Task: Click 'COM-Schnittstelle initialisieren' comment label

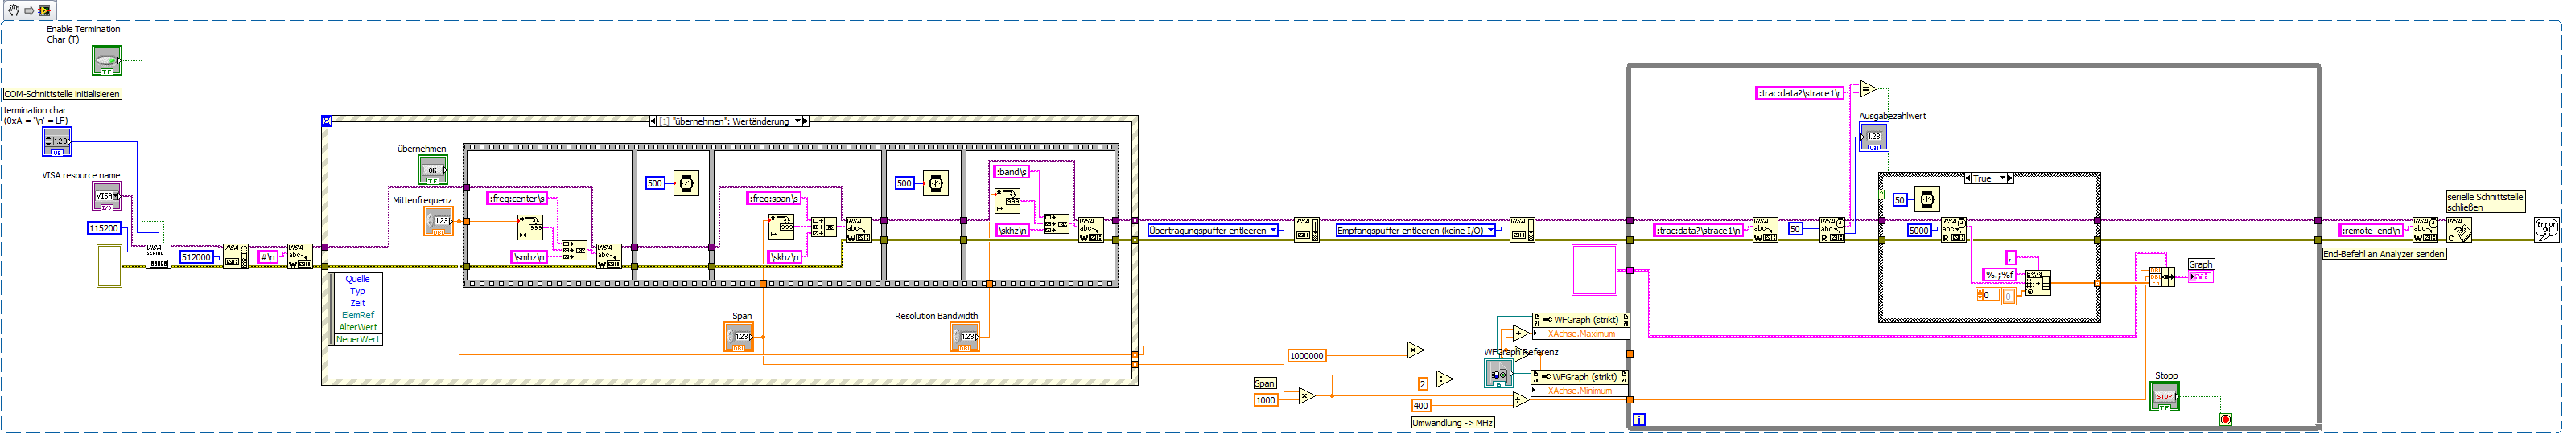Action: point(63,94)
